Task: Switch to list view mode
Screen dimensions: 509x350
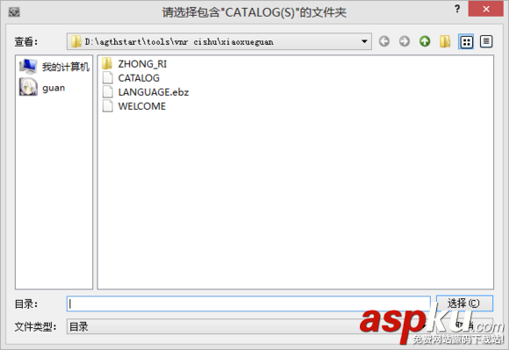Action: (x=466, y=41)
